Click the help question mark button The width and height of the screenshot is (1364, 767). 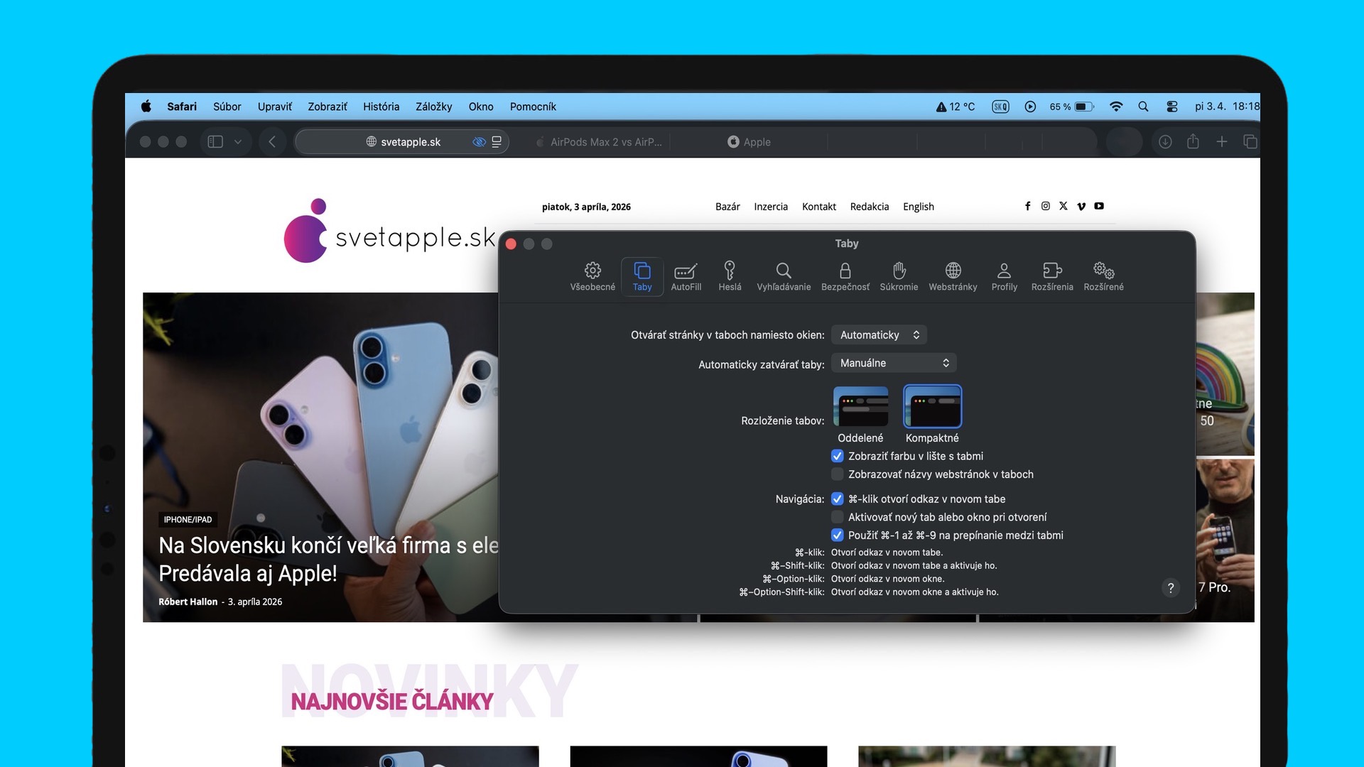pos(1171,588)
